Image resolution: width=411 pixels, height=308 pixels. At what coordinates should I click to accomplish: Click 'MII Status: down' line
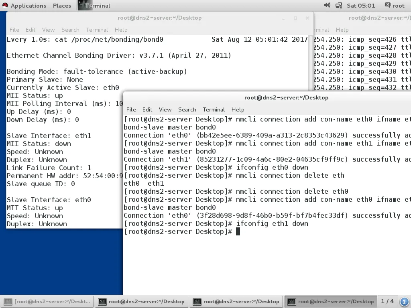(39, 144)
